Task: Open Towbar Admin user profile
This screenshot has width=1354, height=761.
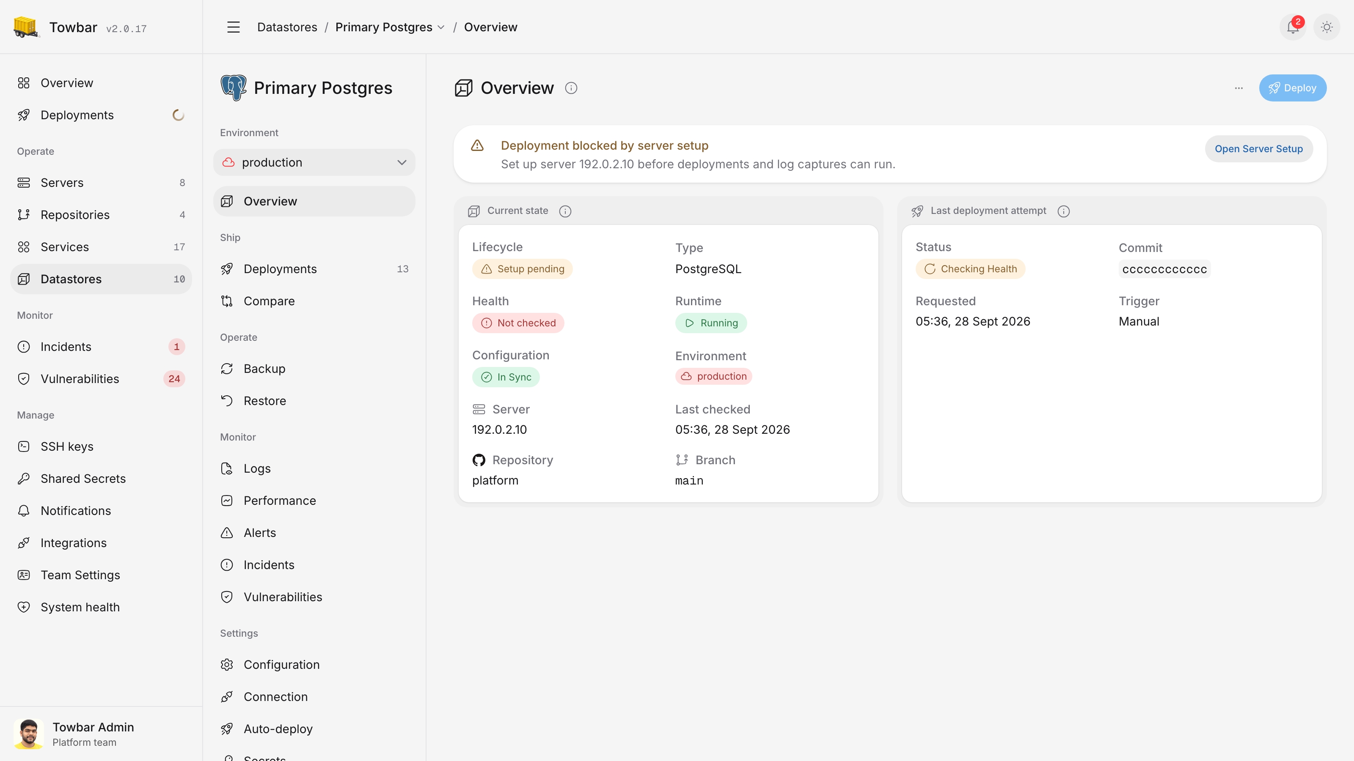Action: pyautogui.click(x=101, y=734)
